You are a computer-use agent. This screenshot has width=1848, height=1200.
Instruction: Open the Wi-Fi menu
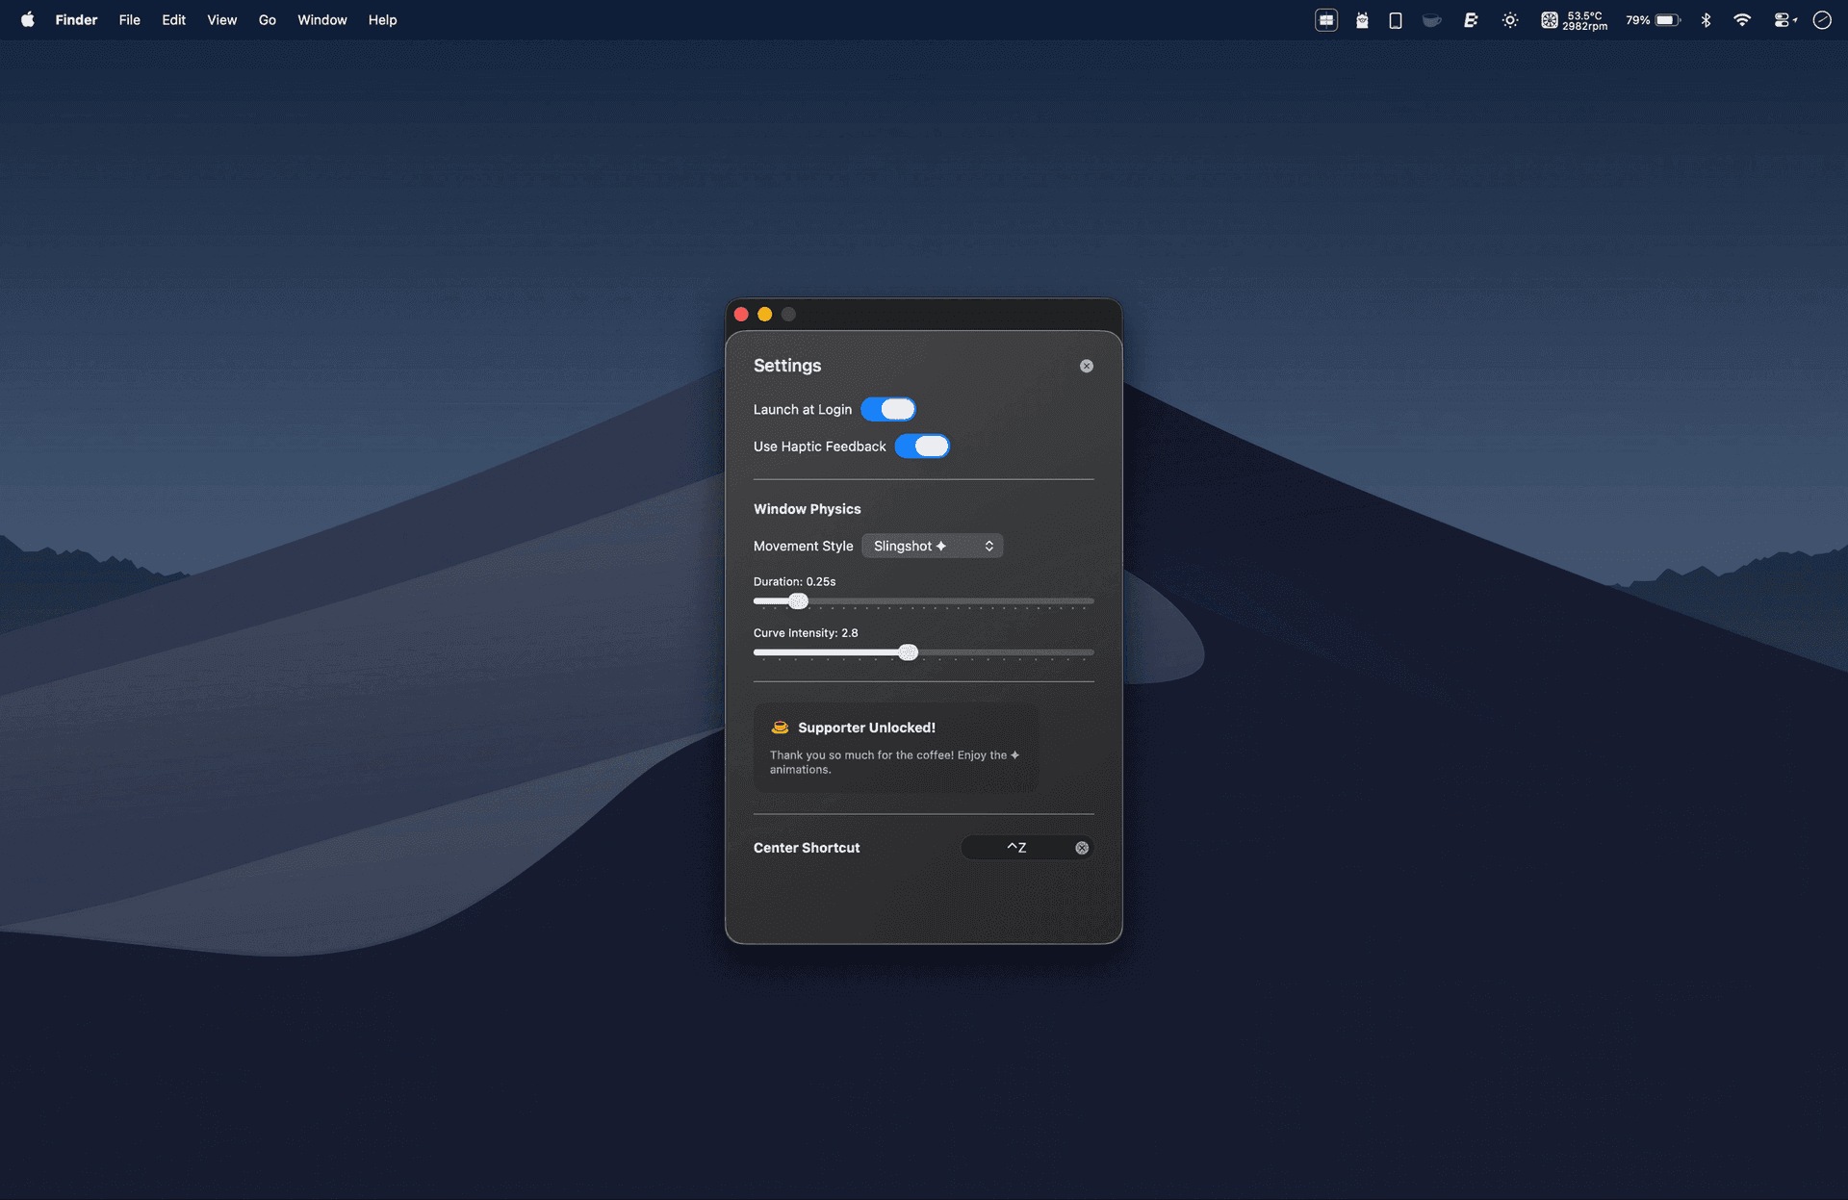(1742, 19)
